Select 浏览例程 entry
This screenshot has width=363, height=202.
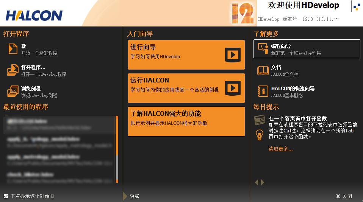point(33,91)
